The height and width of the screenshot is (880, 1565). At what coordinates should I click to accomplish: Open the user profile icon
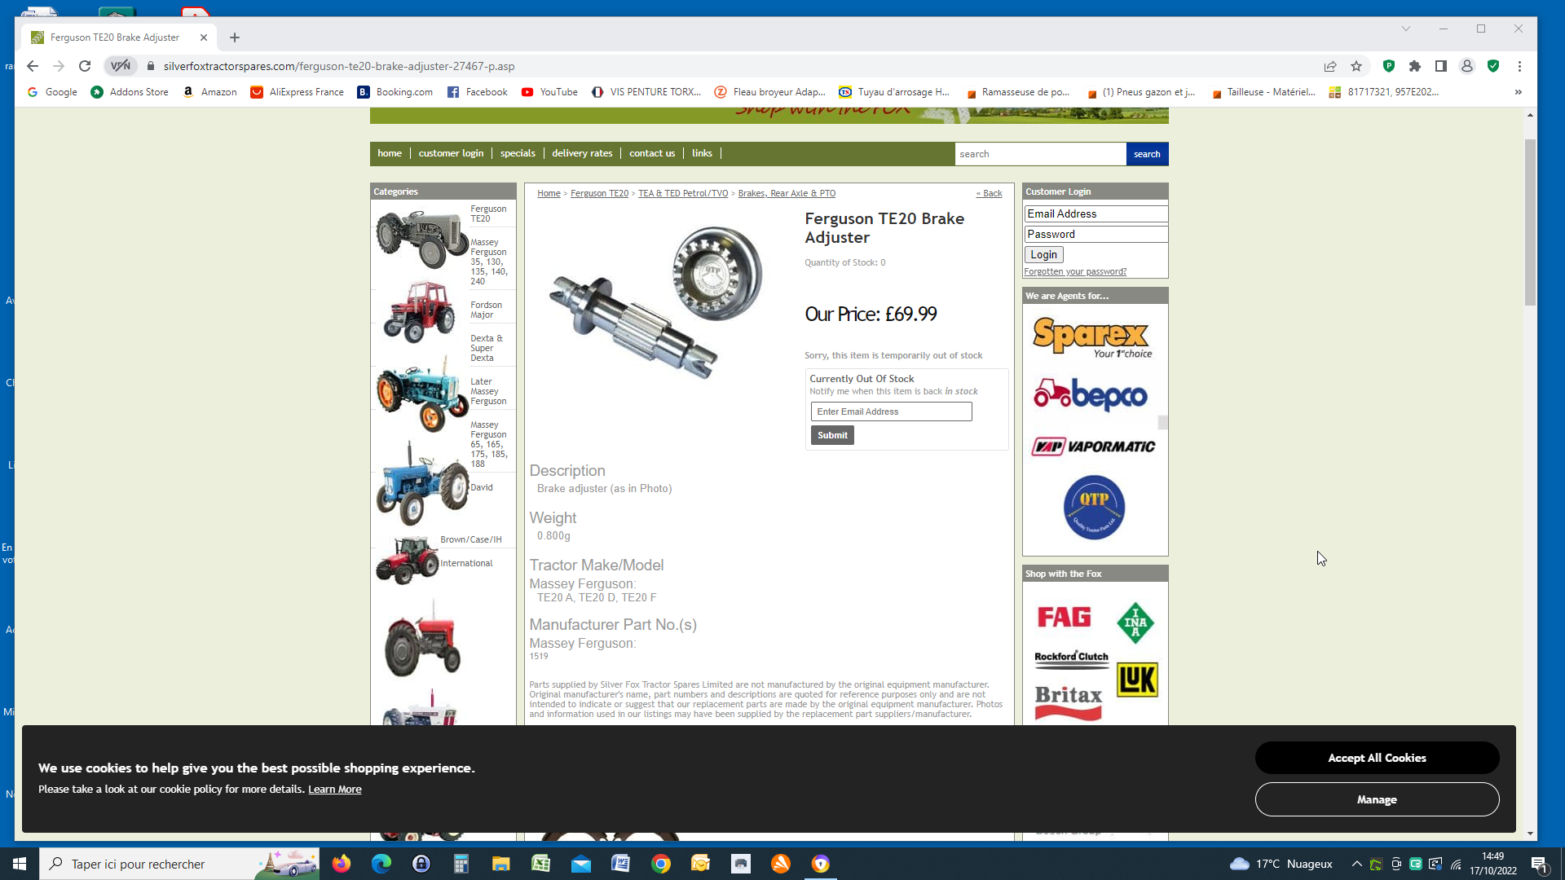(x=1467, y=66)
